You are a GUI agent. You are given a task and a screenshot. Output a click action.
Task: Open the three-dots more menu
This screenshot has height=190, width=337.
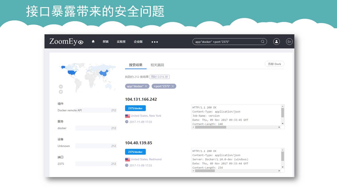155,42
